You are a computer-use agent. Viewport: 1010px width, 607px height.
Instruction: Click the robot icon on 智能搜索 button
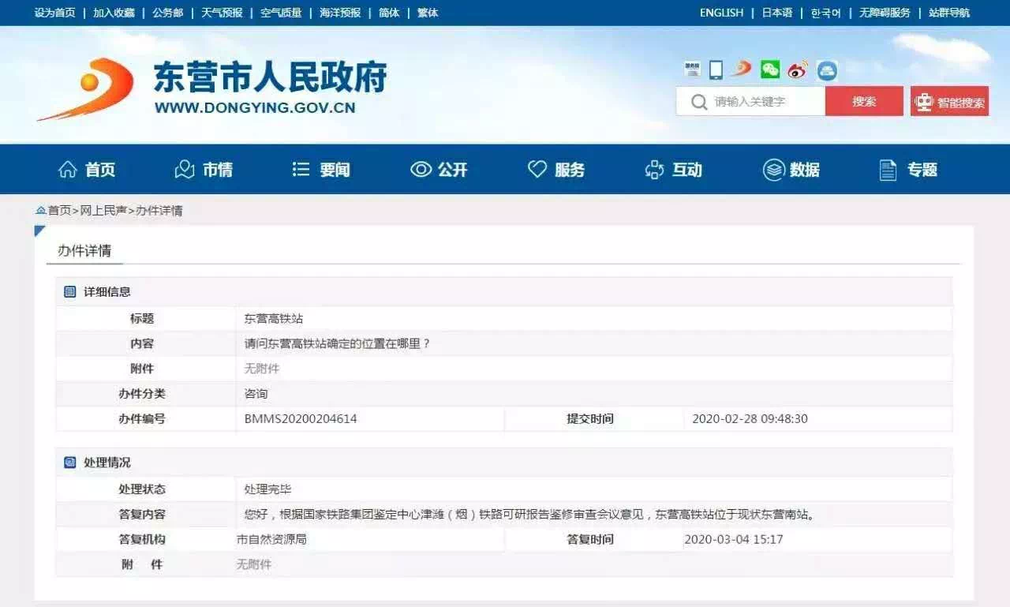click(x=924, y=102)
